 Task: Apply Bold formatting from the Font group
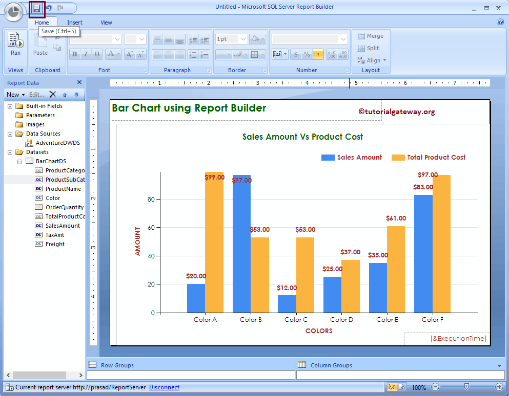pos(74,54)
